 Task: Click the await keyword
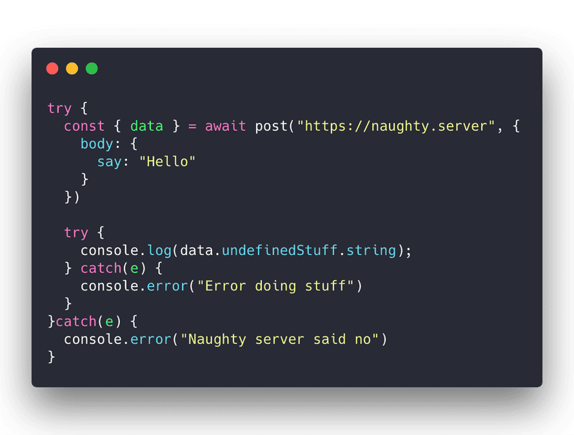(x=226, y=126)
